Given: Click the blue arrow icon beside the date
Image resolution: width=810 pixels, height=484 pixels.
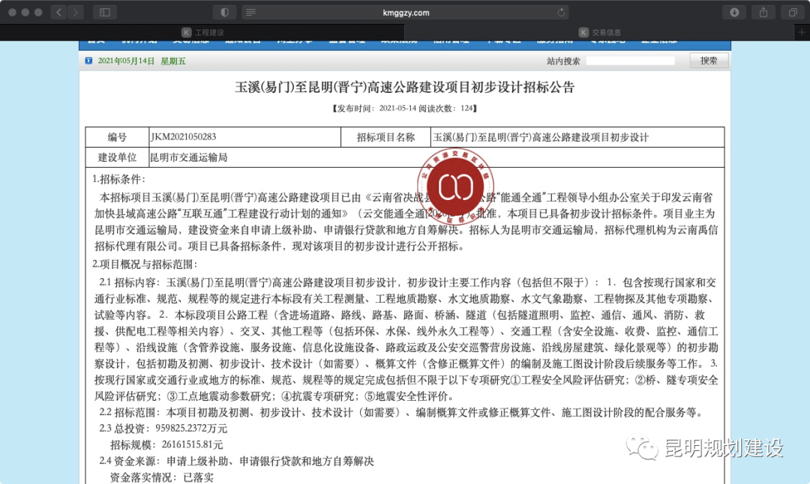Looking at the screenshot, I should point(89,61).
